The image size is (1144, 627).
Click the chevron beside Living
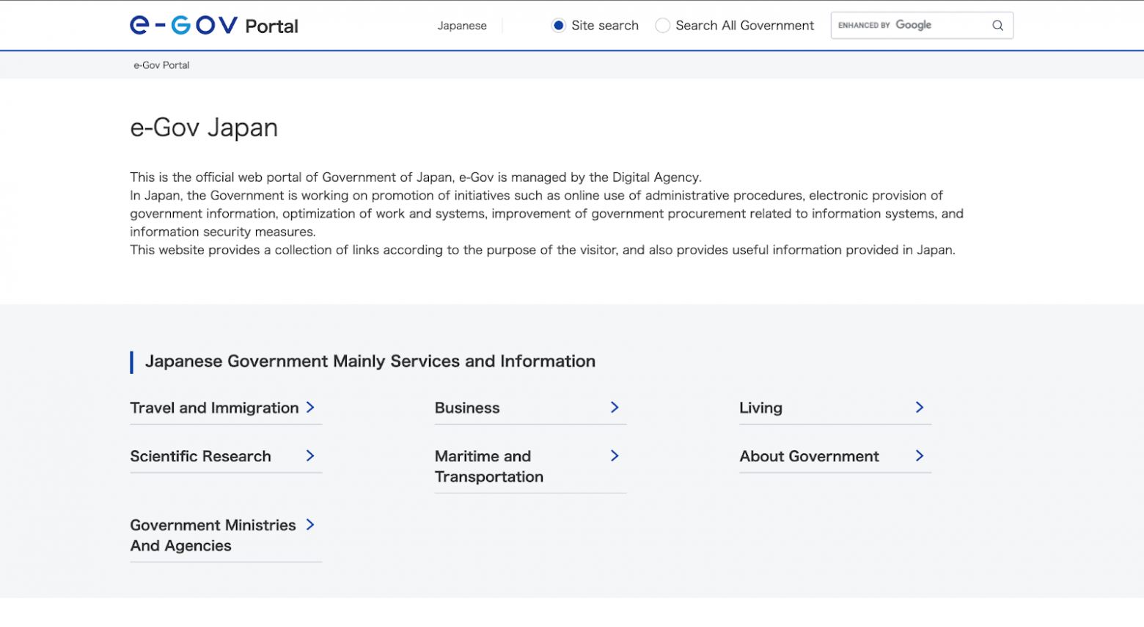click(x=919, y=408)
